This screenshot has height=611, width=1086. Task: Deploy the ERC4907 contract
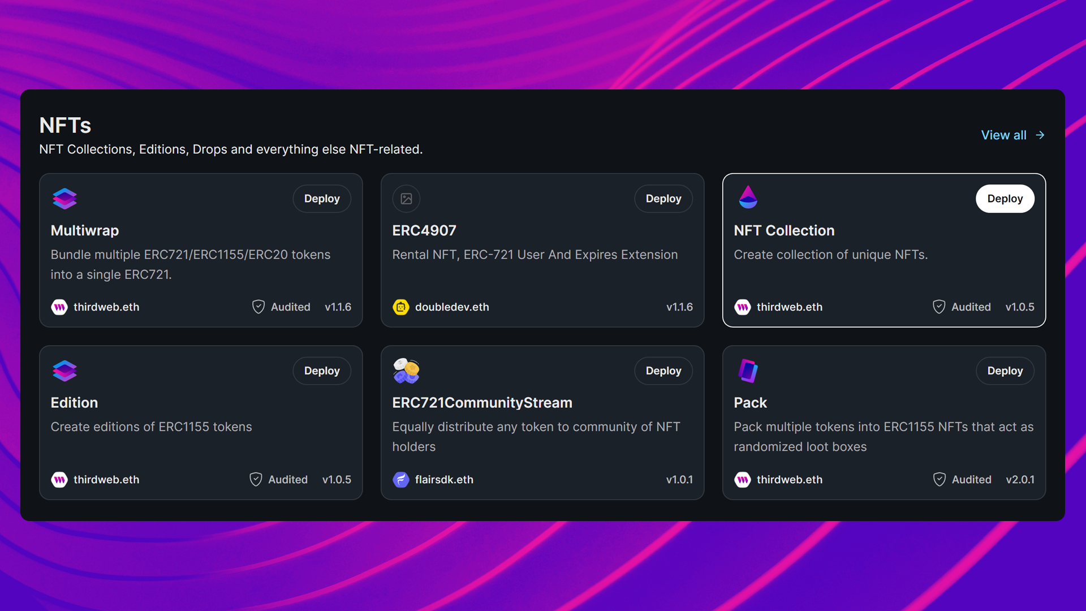pos(663,199)
